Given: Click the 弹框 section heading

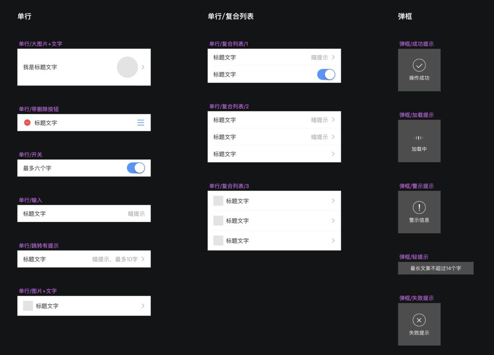Looking at the screenshot, I should 405,16.
